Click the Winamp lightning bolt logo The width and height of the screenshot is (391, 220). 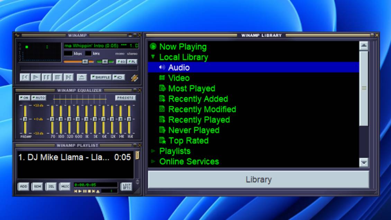click(x=134, y=78)
